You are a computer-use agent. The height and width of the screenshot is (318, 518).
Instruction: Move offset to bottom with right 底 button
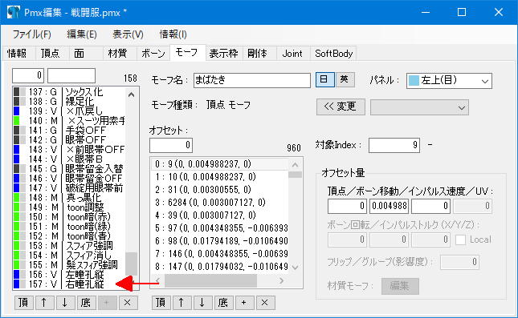pos(223,303)
